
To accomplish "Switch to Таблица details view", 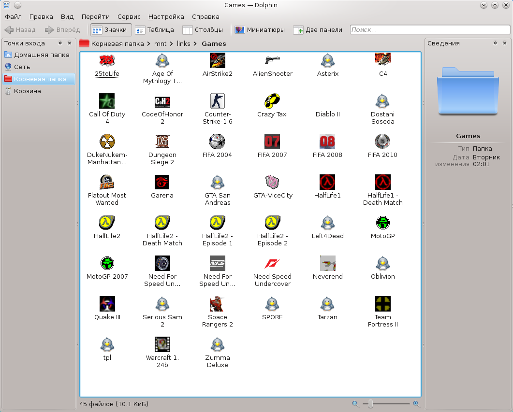I will [155, 30].
